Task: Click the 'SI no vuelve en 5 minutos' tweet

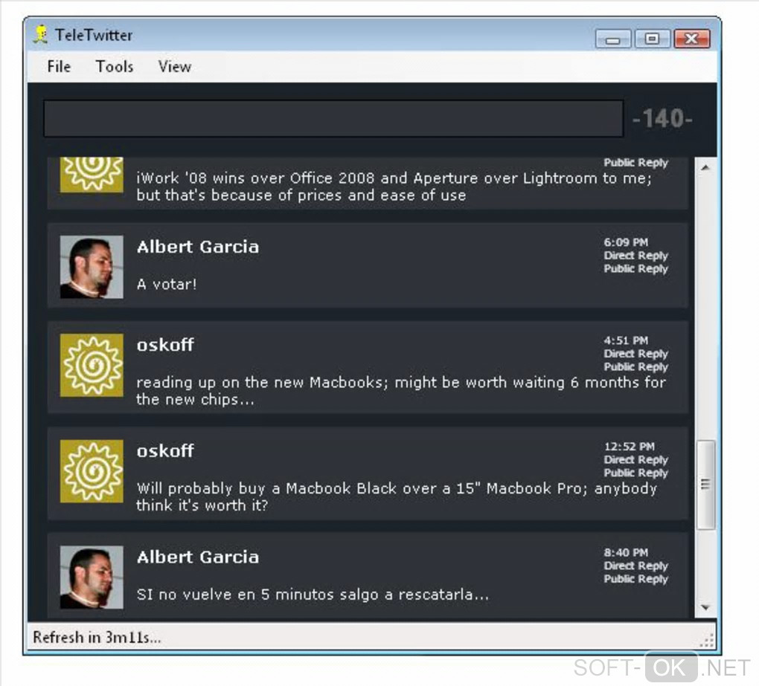Action: [313, 594]
